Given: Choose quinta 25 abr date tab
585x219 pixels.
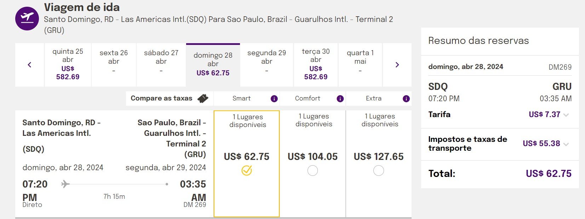Looking at the screenshot, I should [68, 65].
